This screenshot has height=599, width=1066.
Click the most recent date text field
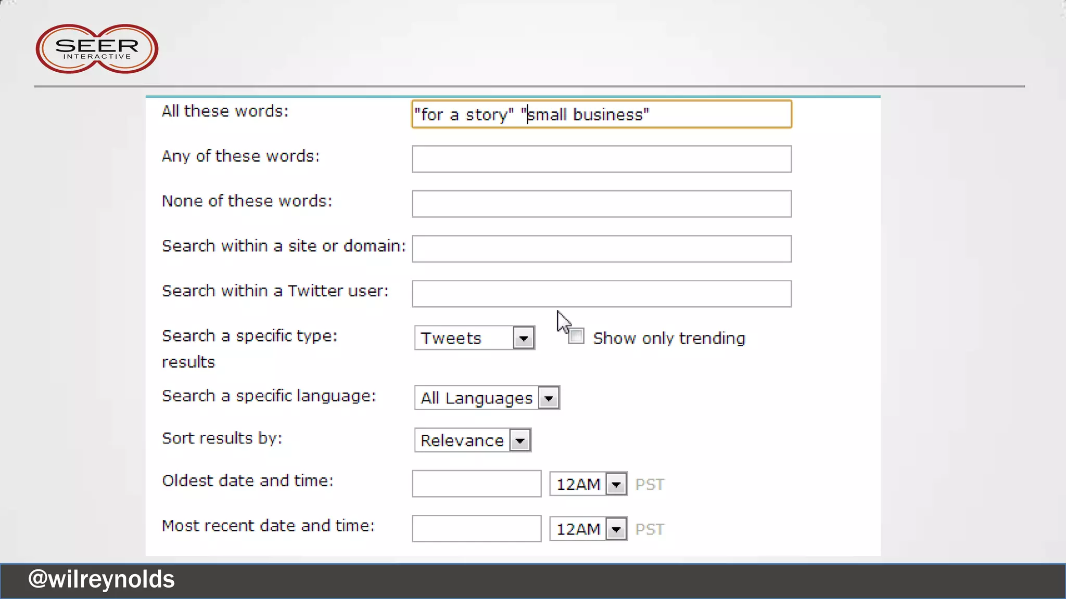coord(476,529)
